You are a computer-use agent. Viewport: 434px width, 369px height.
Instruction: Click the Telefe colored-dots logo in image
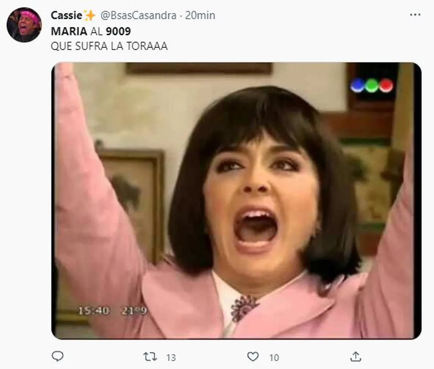pyautogui.click(x=372, y=85)
